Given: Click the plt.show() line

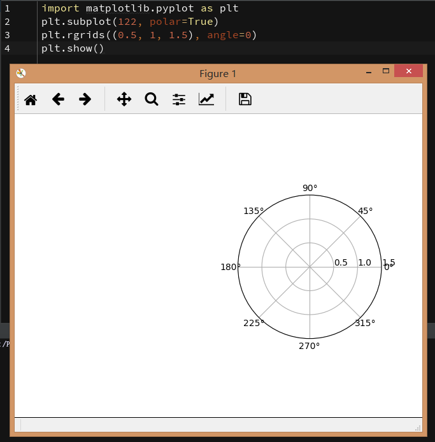Looking at the screenshot, I should pos(73,48).
